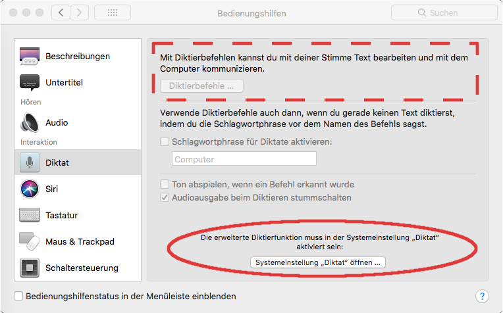Click the Diktierbefehle … button
The width and height of the screenshot is (503, 313).
201,86
